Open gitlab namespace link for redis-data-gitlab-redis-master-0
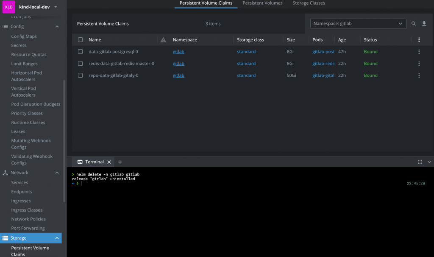This screenshot has height=257, width=434. [178, 64]
